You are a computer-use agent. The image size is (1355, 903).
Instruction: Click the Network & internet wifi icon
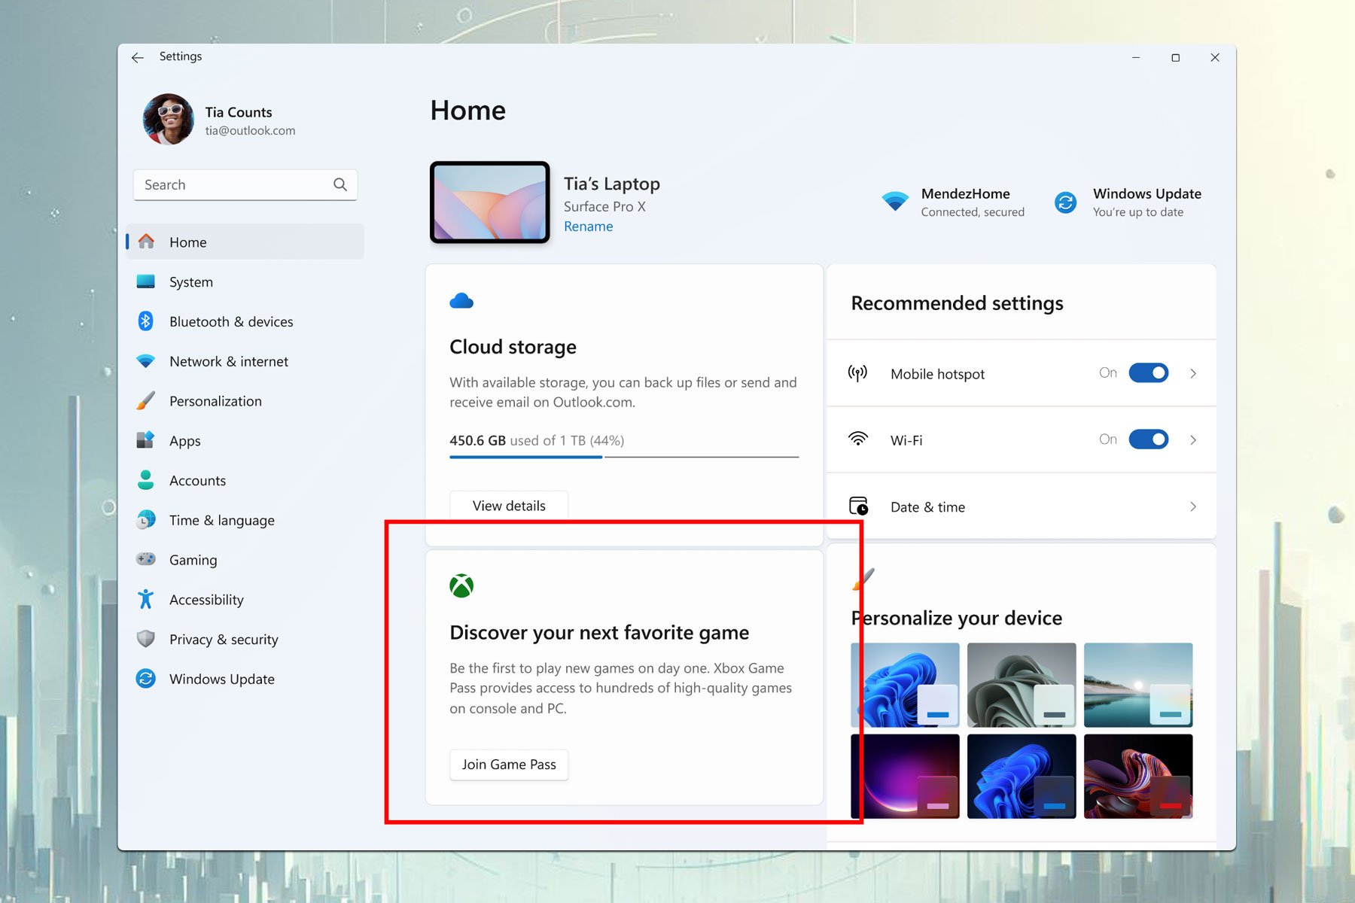coord(146,361)
